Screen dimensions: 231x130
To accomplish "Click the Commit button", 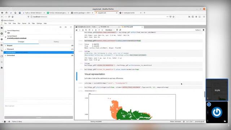I will (39, 117).
